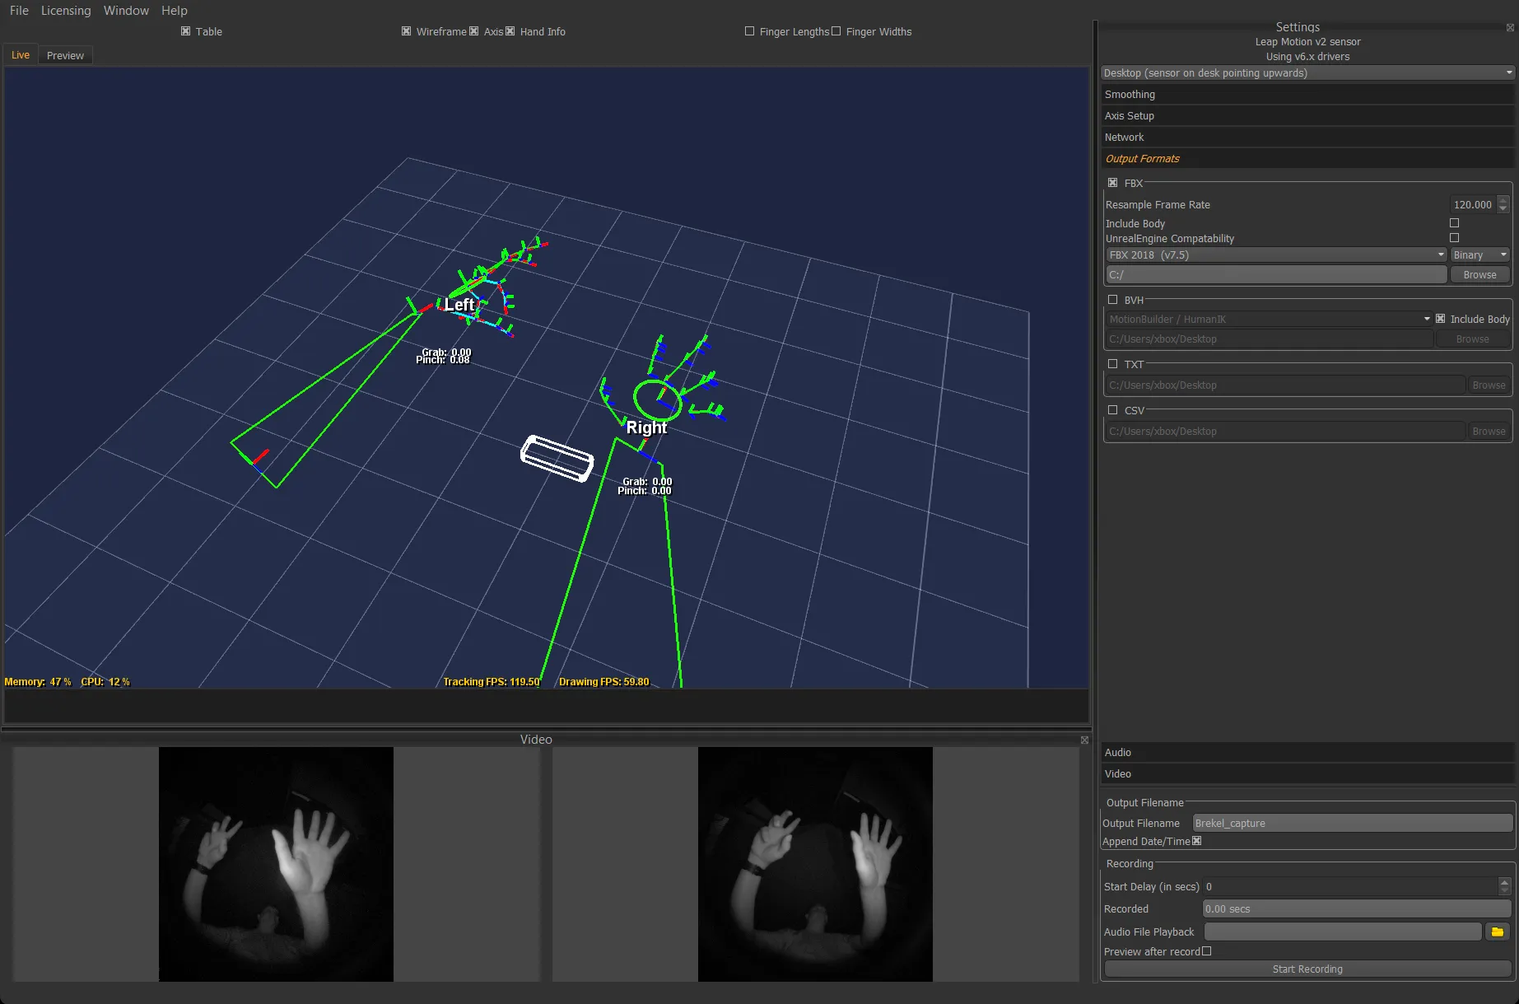Click the Memory usage readout
The height and width of the screenshot is (1004, 1519).
tap(38, 682)
